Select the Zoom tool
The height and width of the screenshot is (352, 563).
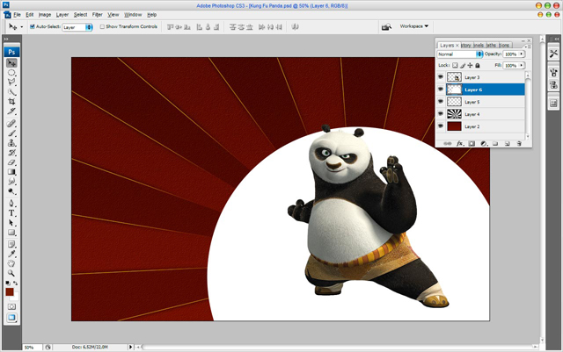[11, 274]
